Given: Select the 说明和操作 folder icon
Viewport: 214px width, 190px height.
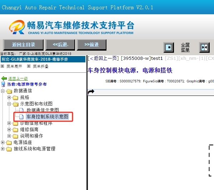Looking at the screenshot, I should 15,136.
